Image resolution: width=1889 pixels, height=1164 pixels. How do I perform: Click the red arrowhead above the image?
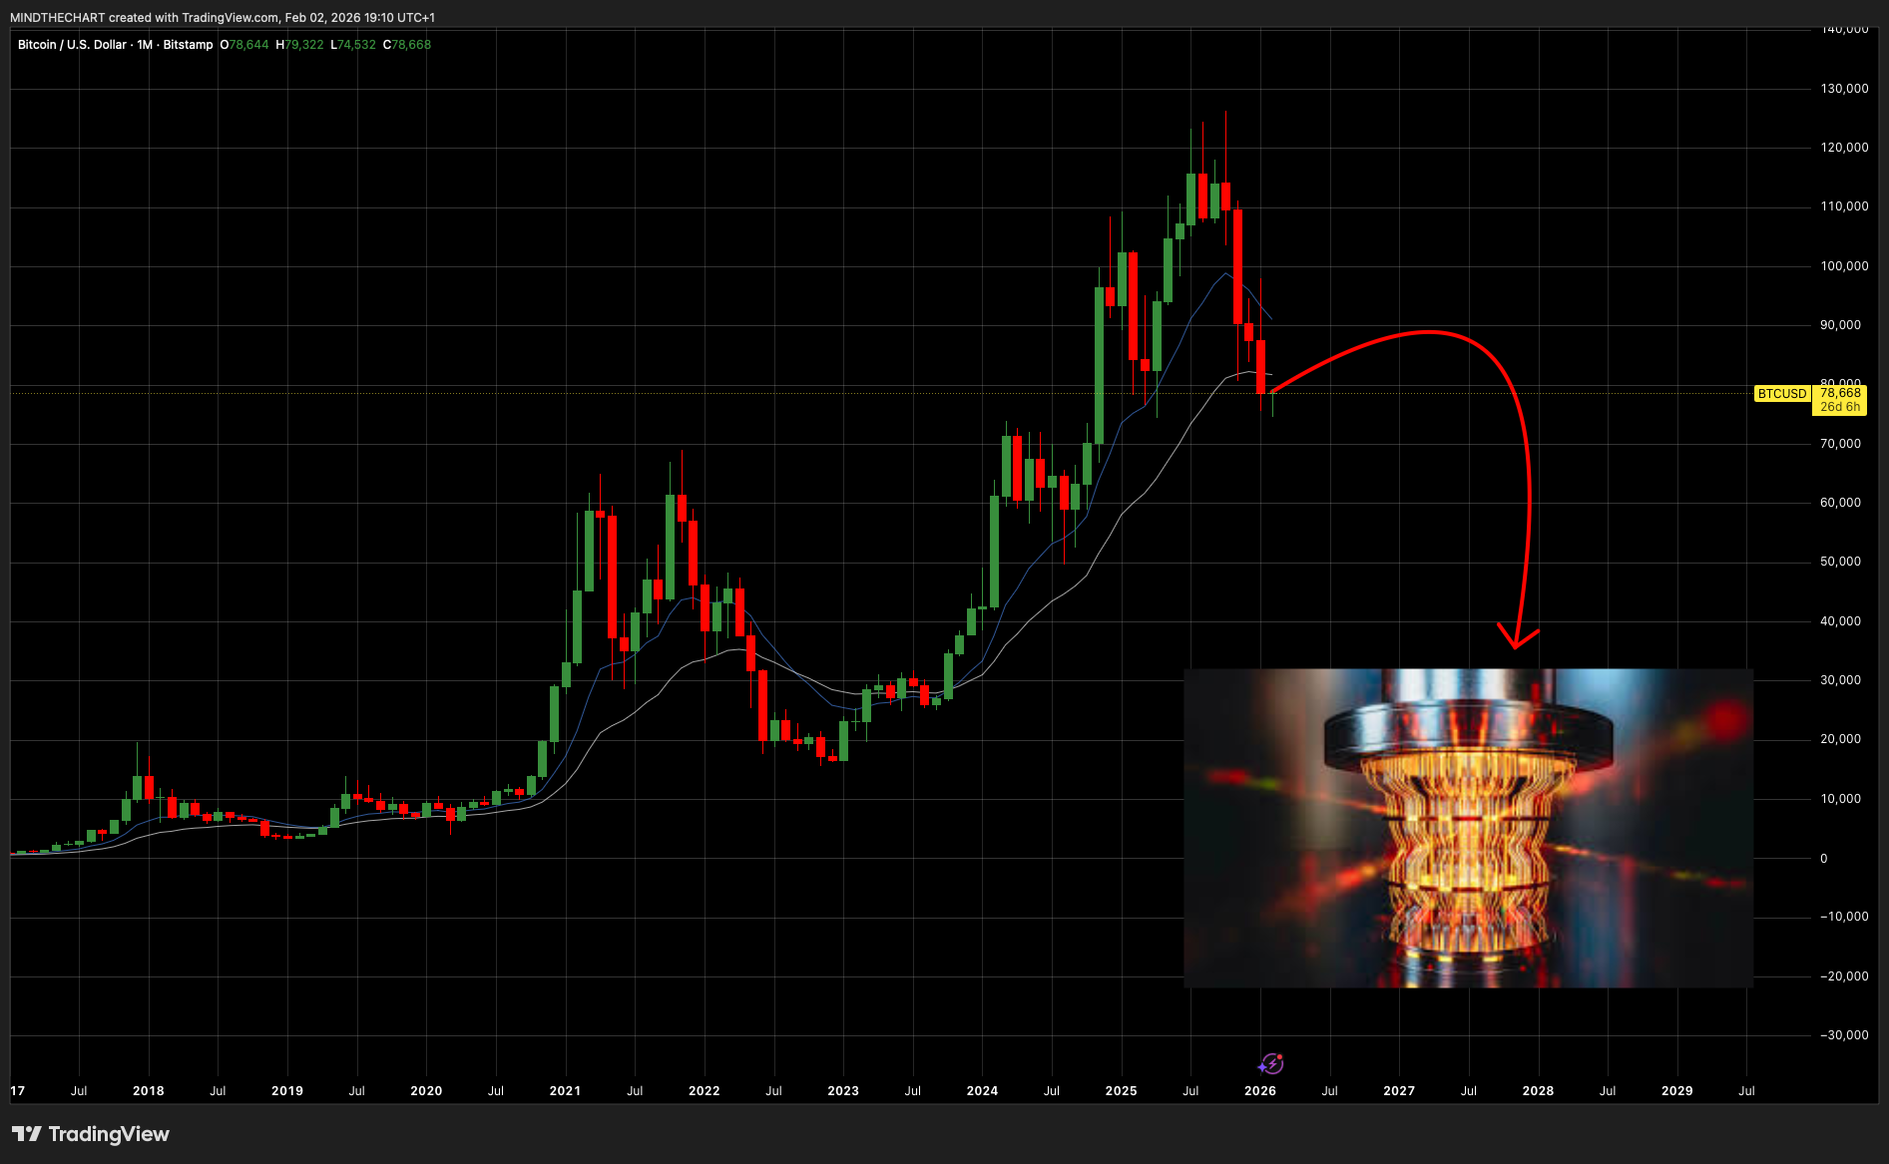[x=1517, y=636]
